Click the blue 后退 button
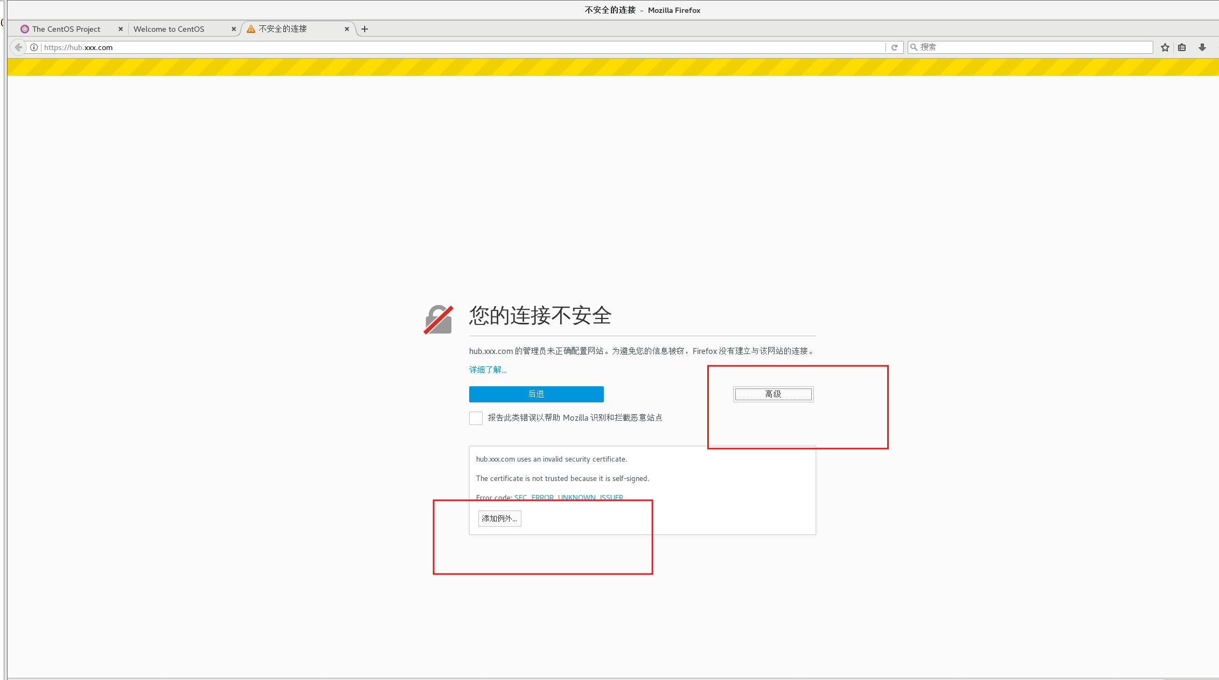Image resolution: width=1219 pixels, height=680 pixels. click(x=536, y=394)
